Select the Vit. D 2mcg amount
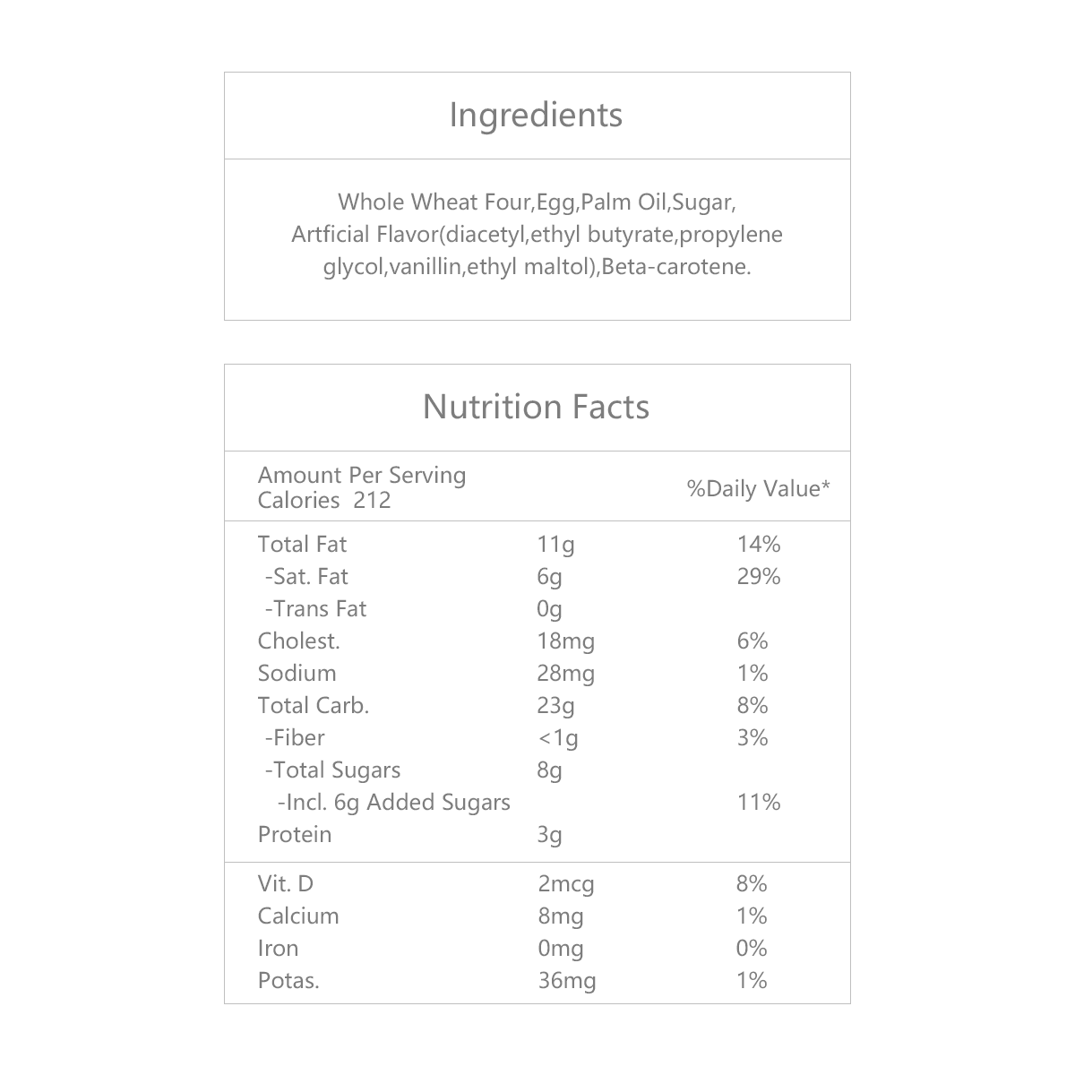 click(x=565, y=884)
